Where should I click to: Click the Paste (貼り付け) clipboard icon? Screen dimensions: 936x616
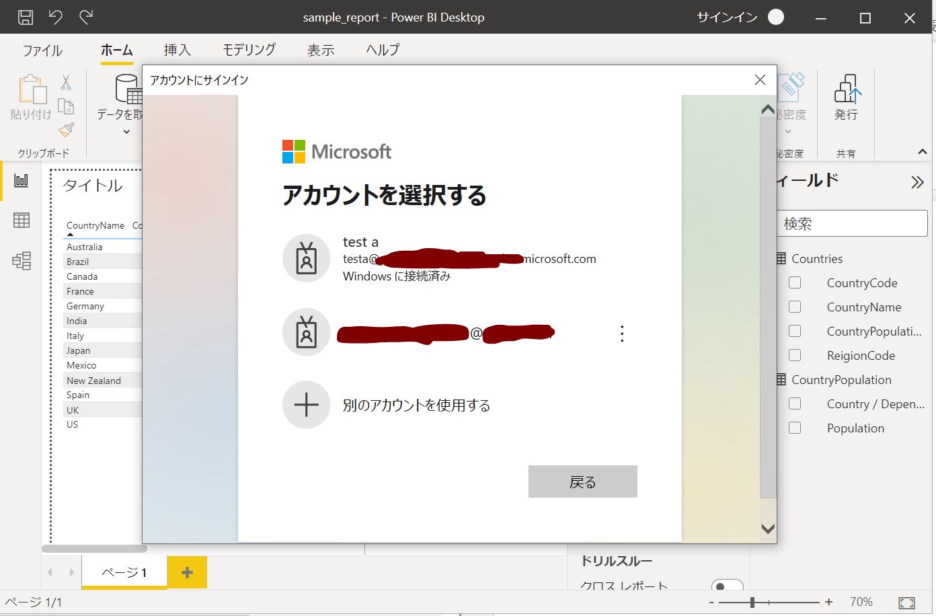click(32, 89)
